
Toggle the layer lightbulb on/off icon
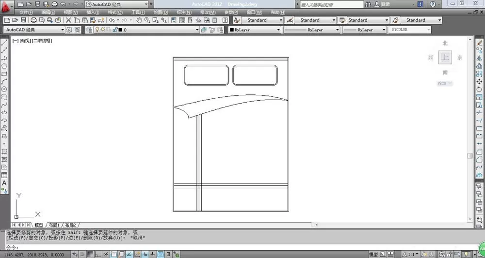[x=97, y=30]
